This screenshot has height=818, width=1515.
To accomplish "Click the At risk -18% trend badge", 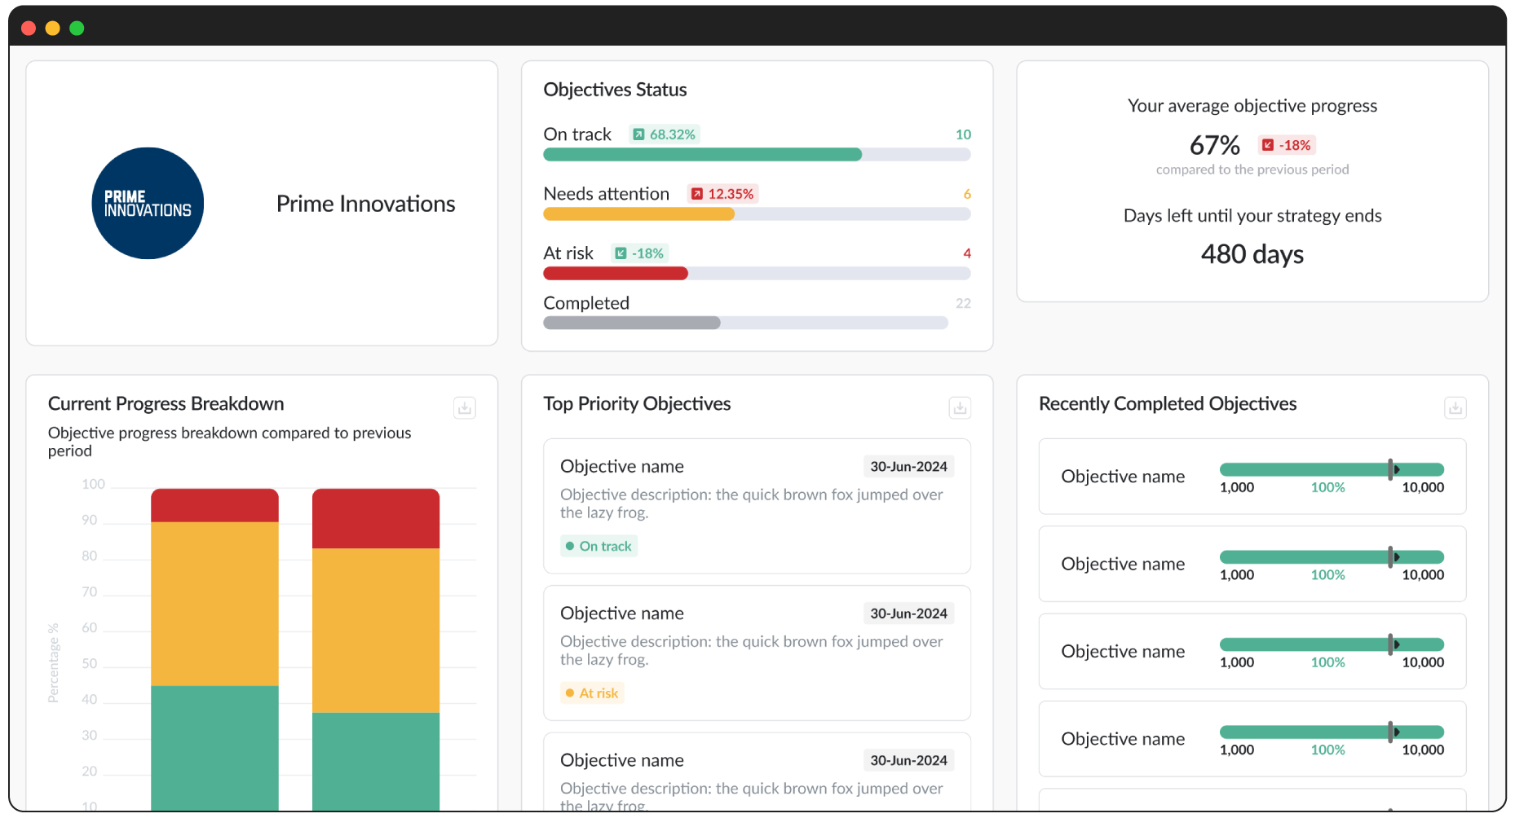I will click(639, 253).
